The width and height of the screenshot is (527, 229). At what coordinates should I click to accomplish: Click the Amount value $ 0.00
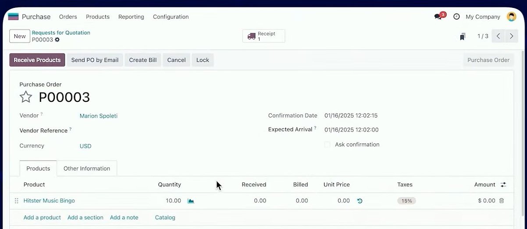(486, 201)
